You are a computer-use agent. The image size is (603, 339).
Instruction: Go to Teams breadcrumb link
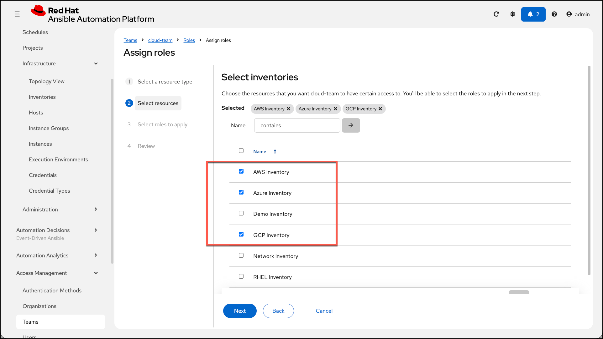pos(130,40)
